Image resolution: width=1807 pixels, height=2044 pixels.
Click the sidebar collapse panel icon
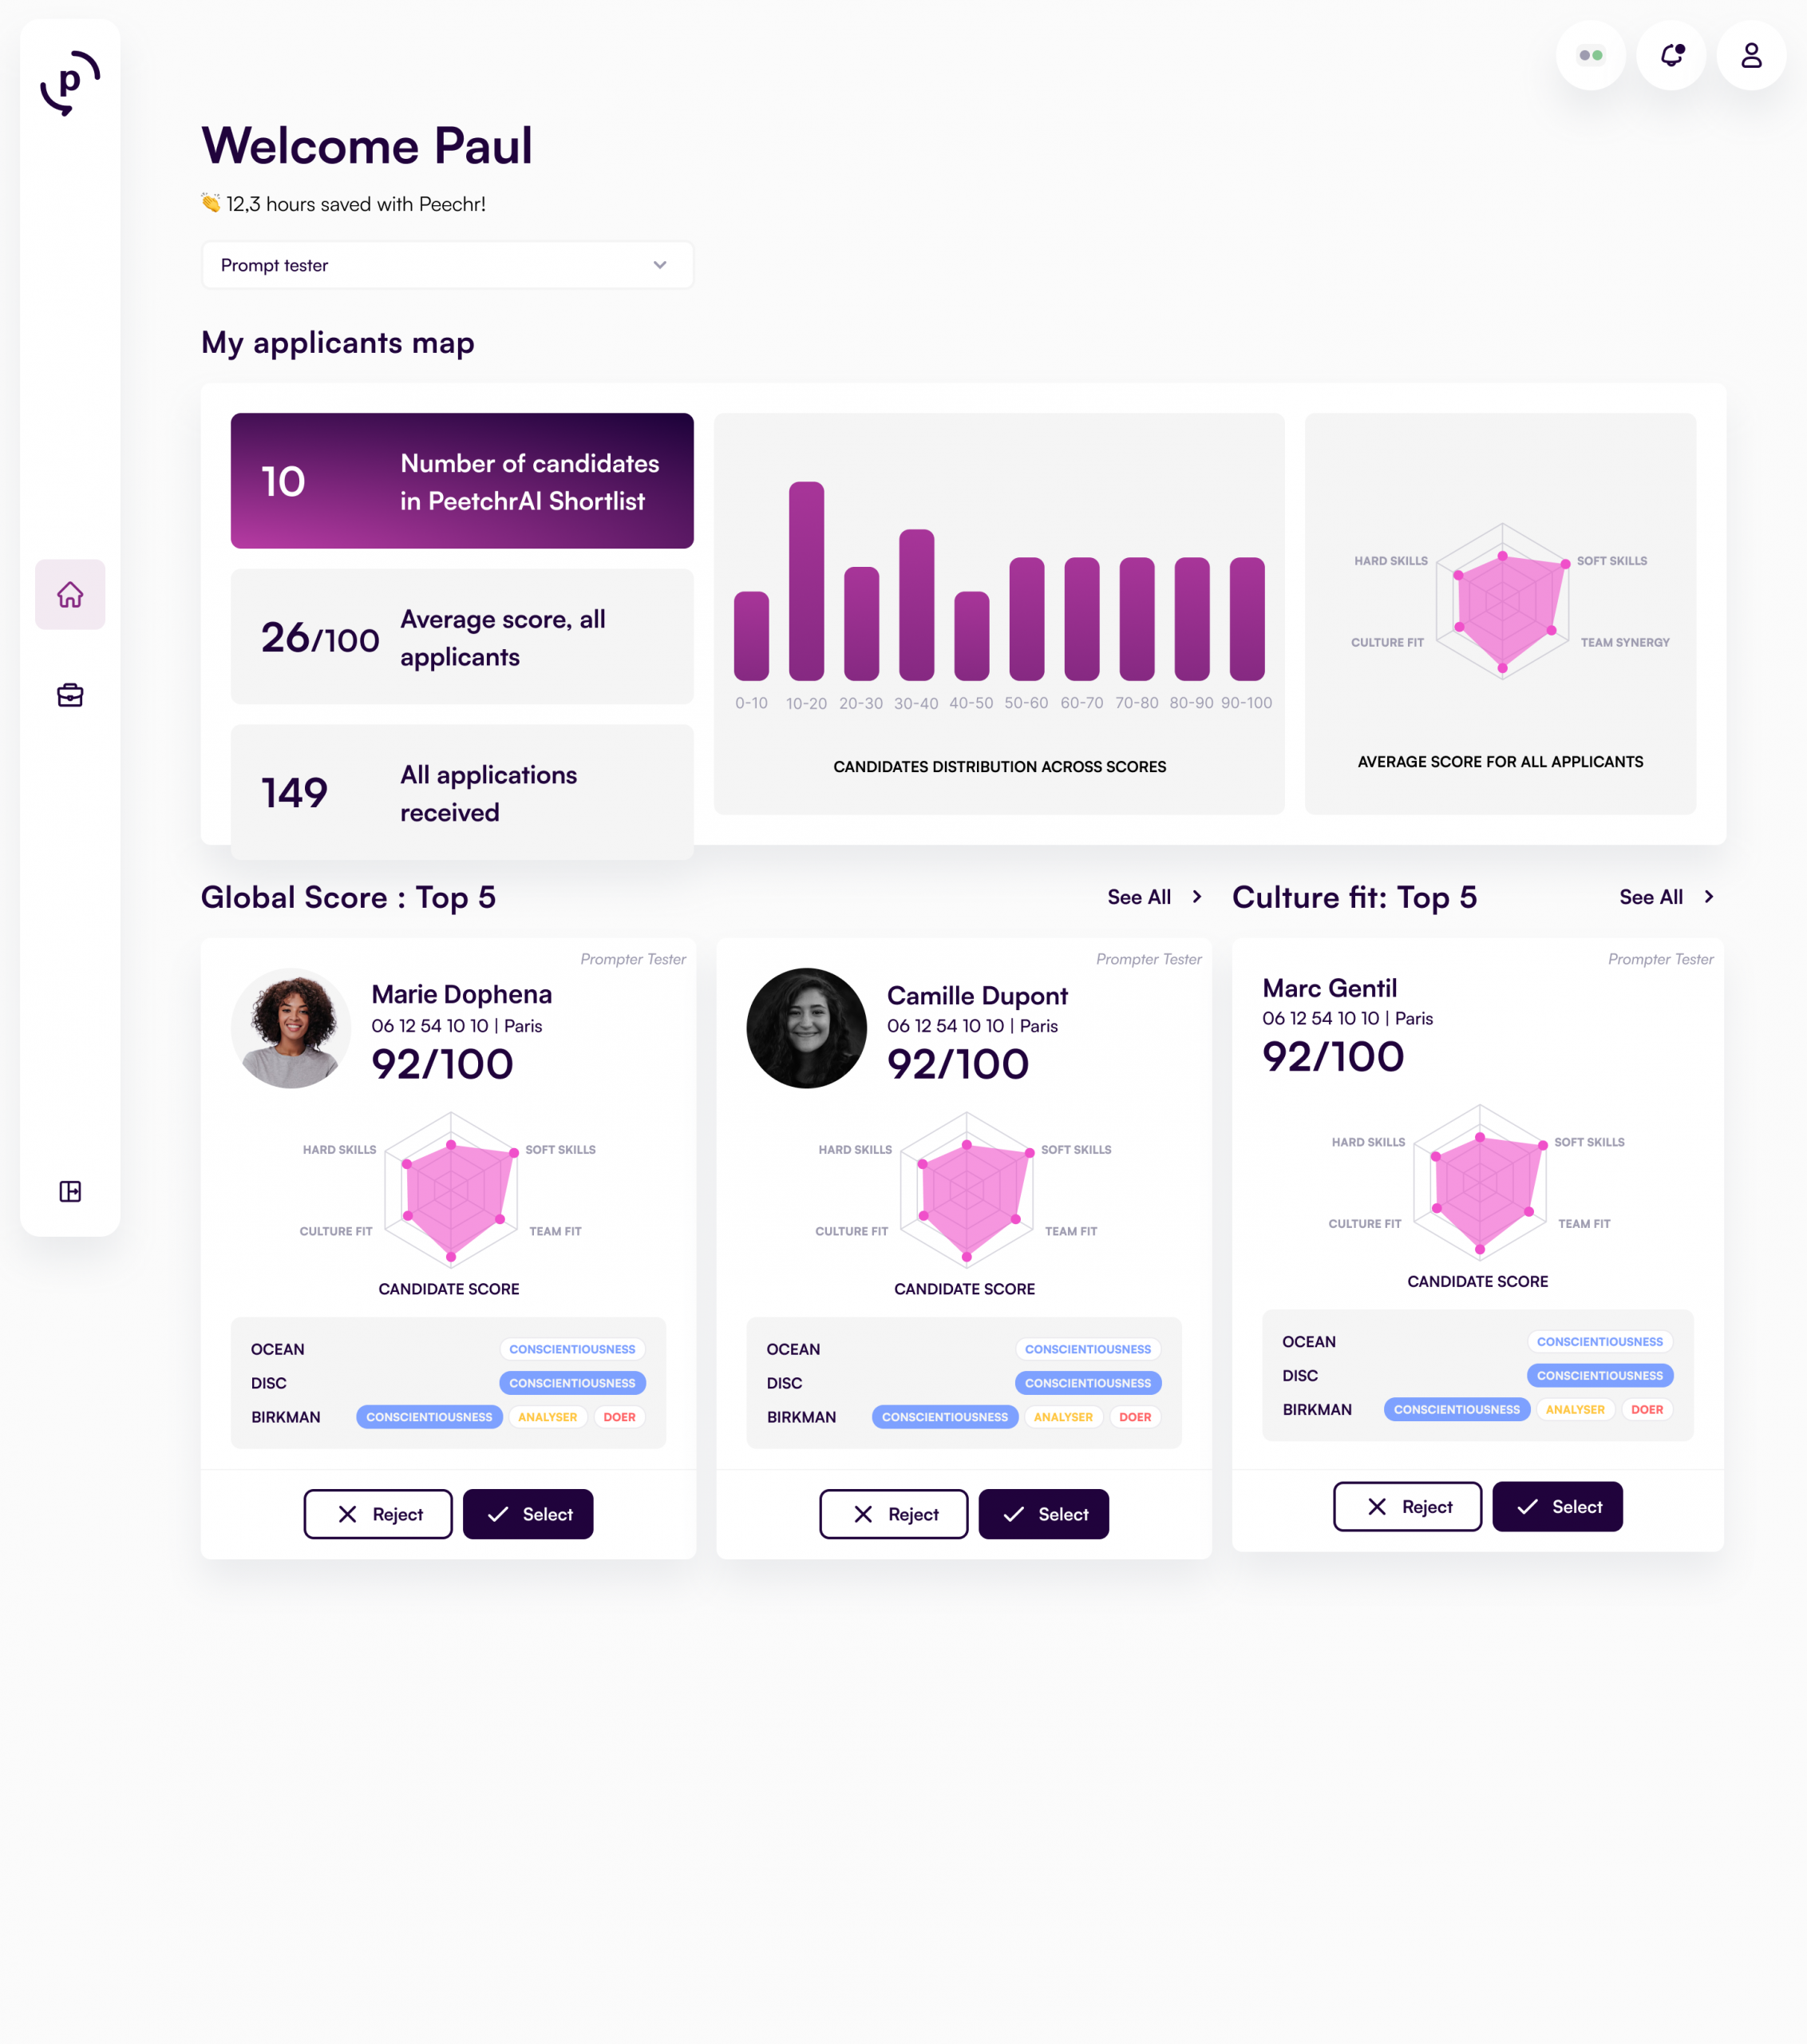coord(70,1191)
